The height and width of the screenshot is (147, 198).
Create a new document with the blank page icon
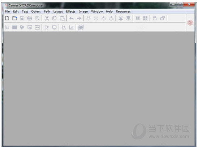click(x=7, y=18)
